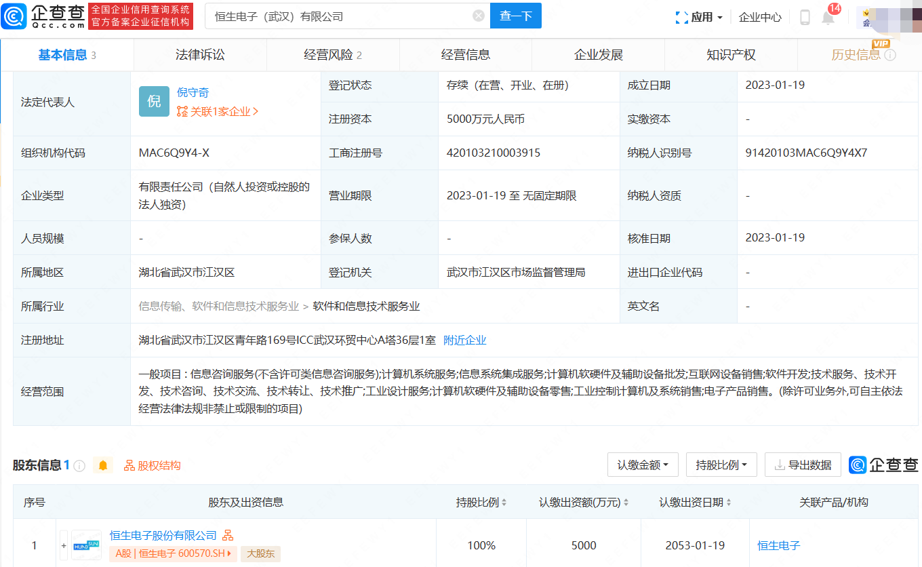The height and width of the screenshot is (567, 922).
Task: Click organization code MAC6Q9Y4-X
Action: pyautogui.click(x=174, y=153)
